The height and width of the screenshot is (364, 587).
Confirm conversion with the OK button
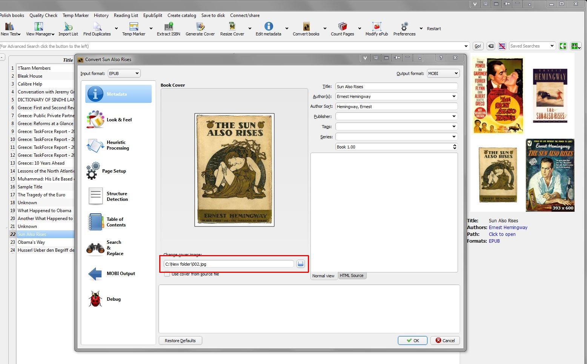click(412, 341)
